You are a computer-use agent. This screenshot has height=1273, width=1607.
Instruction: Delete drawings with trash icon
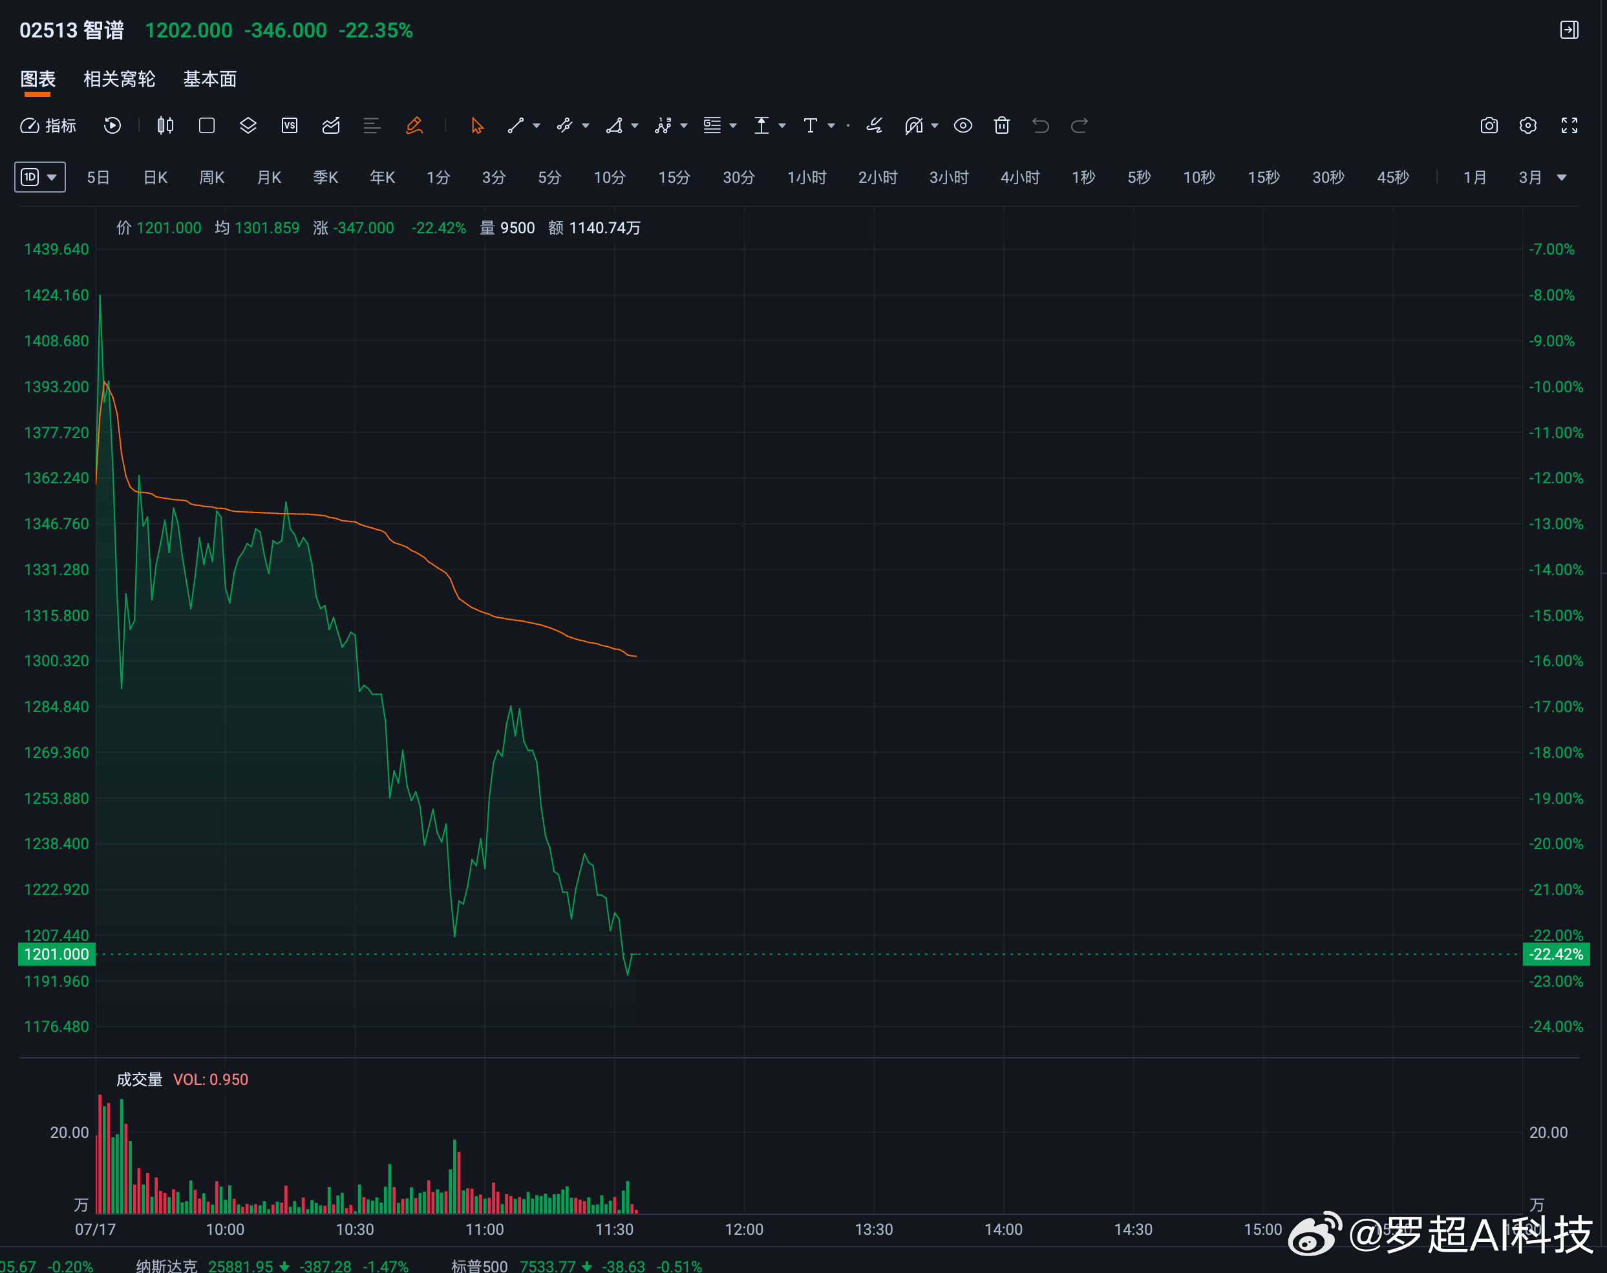(1002, 125)
